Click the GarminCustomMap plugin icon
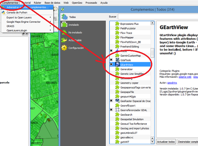This screenshot has height=146, width=198. [x=117, y=55]
